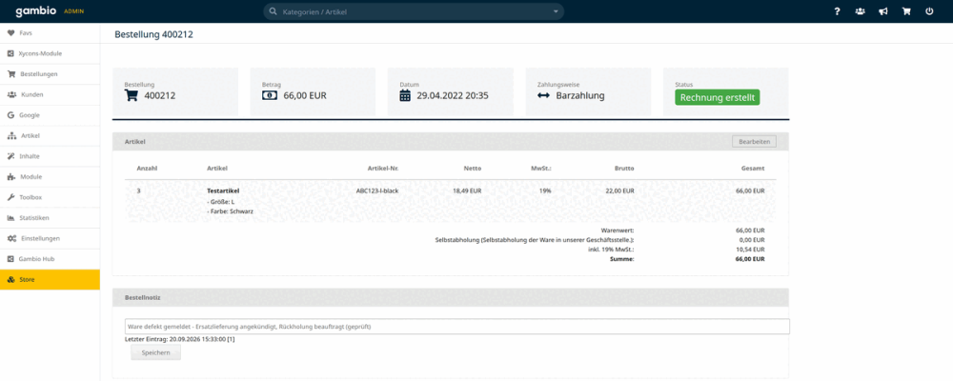Click the Farbe: Schwarz attribute line
This screenshot has height=381, width=953.
coord(231,211)
